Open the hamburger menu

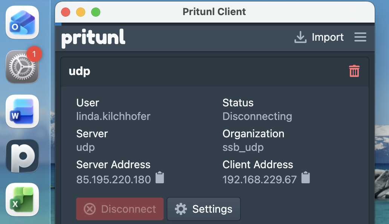click(x=360, y=37)
